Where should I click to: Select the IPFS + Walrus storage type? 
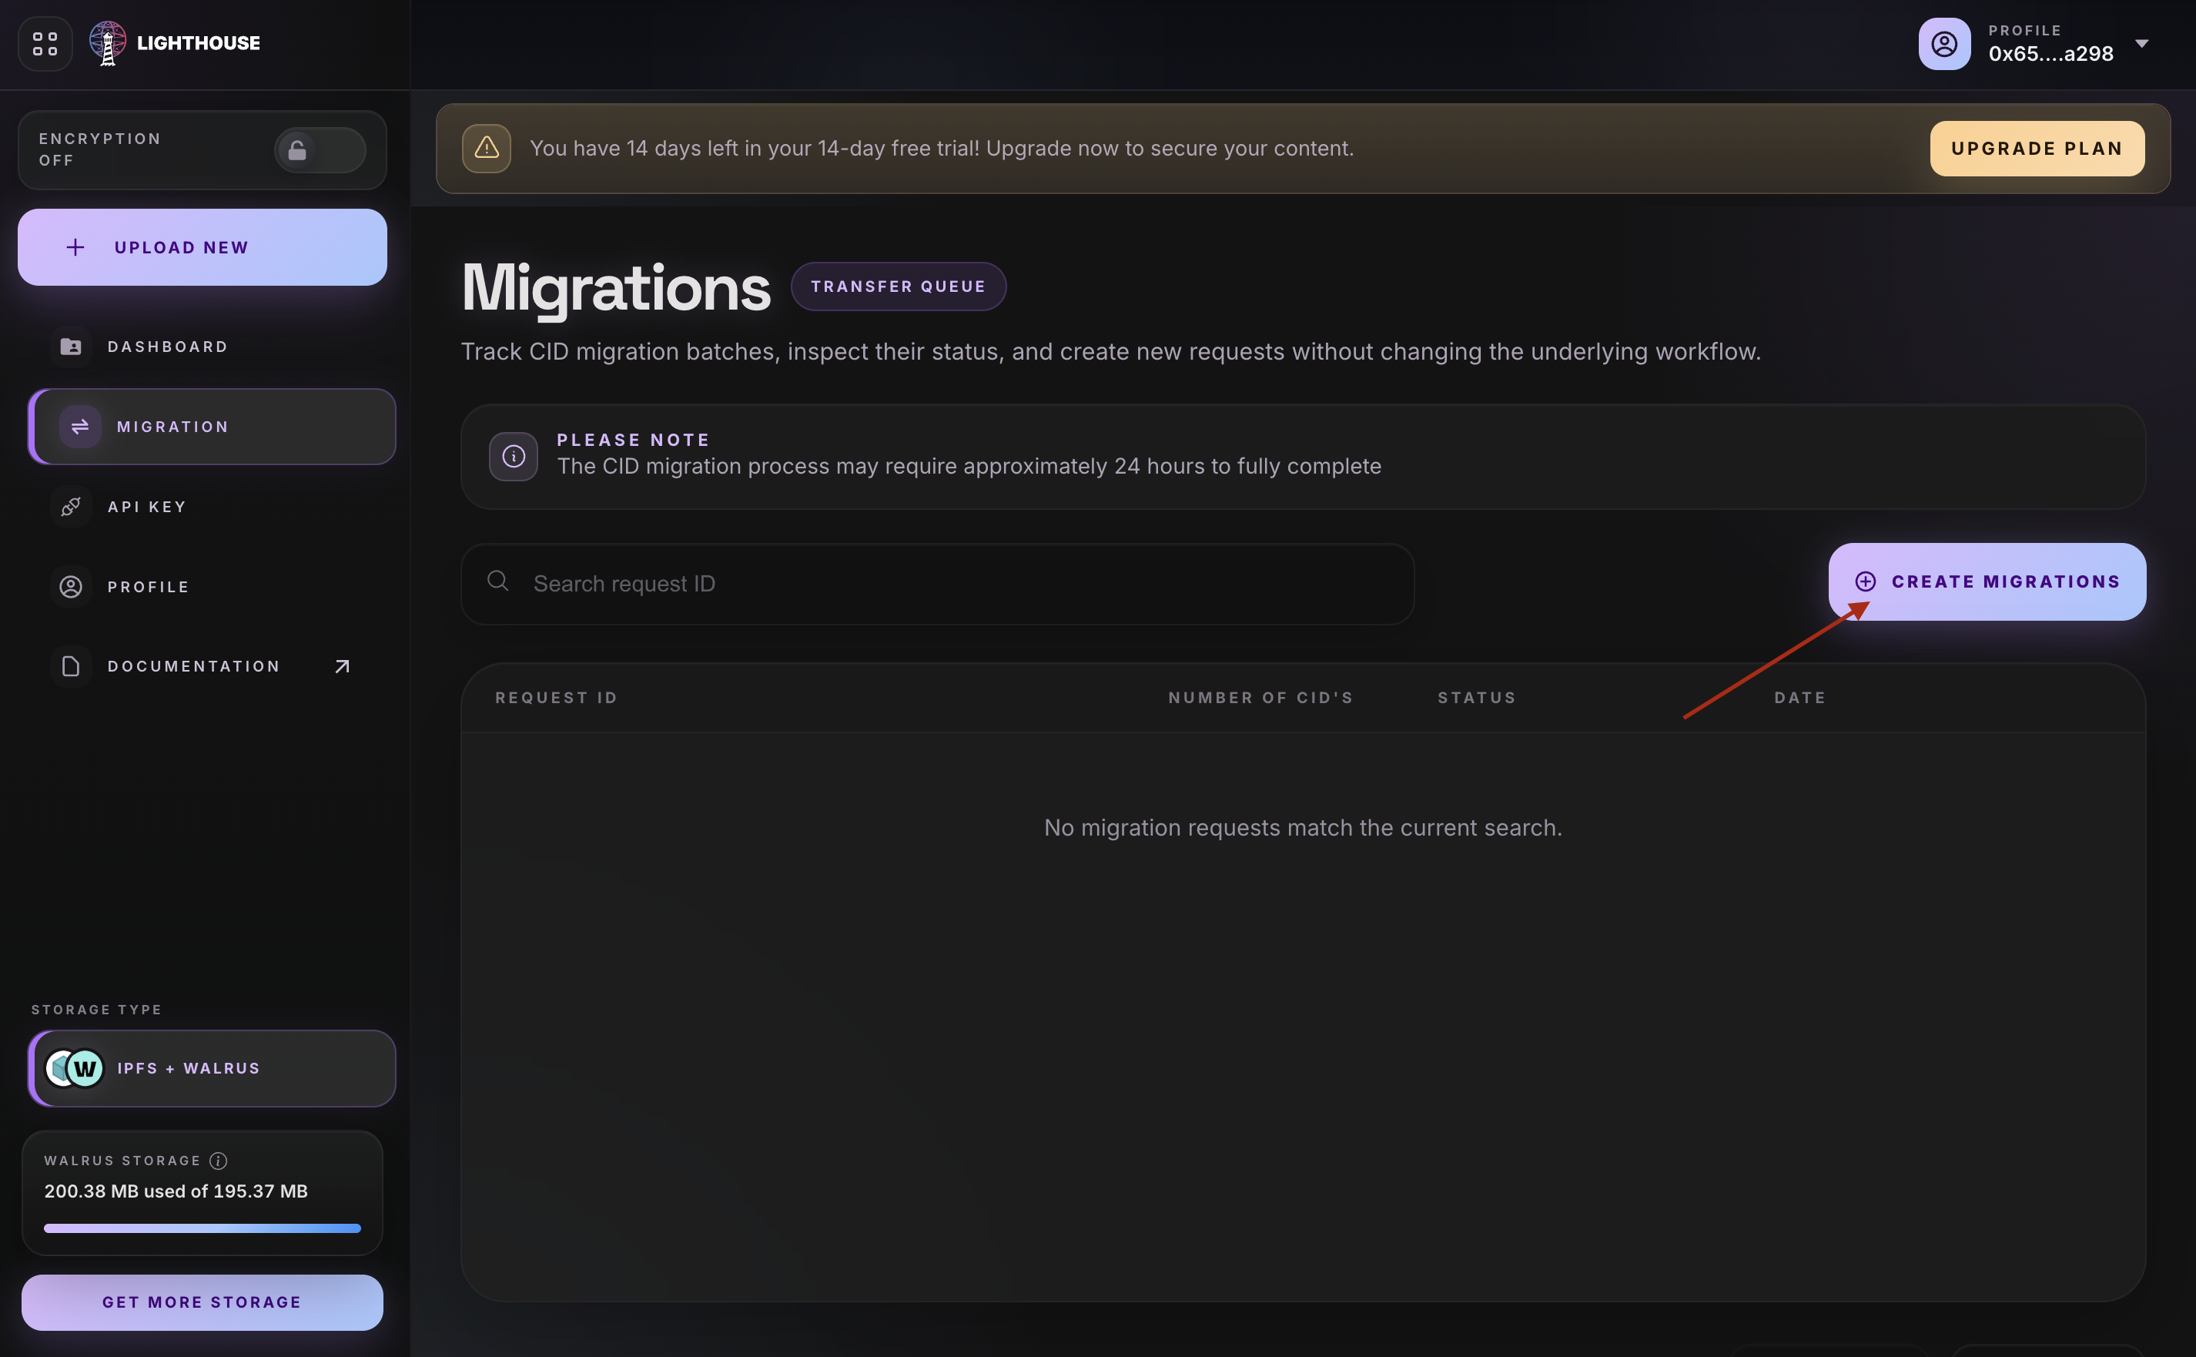click(212, 1068)
